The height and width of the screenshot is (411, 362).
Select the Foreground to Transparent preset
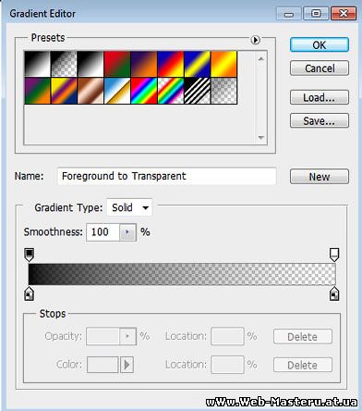coord(64,64)
